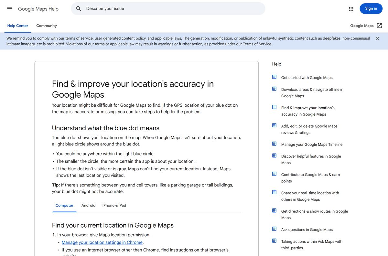
Task: Click article icon next to Manage your Google Maps Timeline
Action: coord(274,144)
